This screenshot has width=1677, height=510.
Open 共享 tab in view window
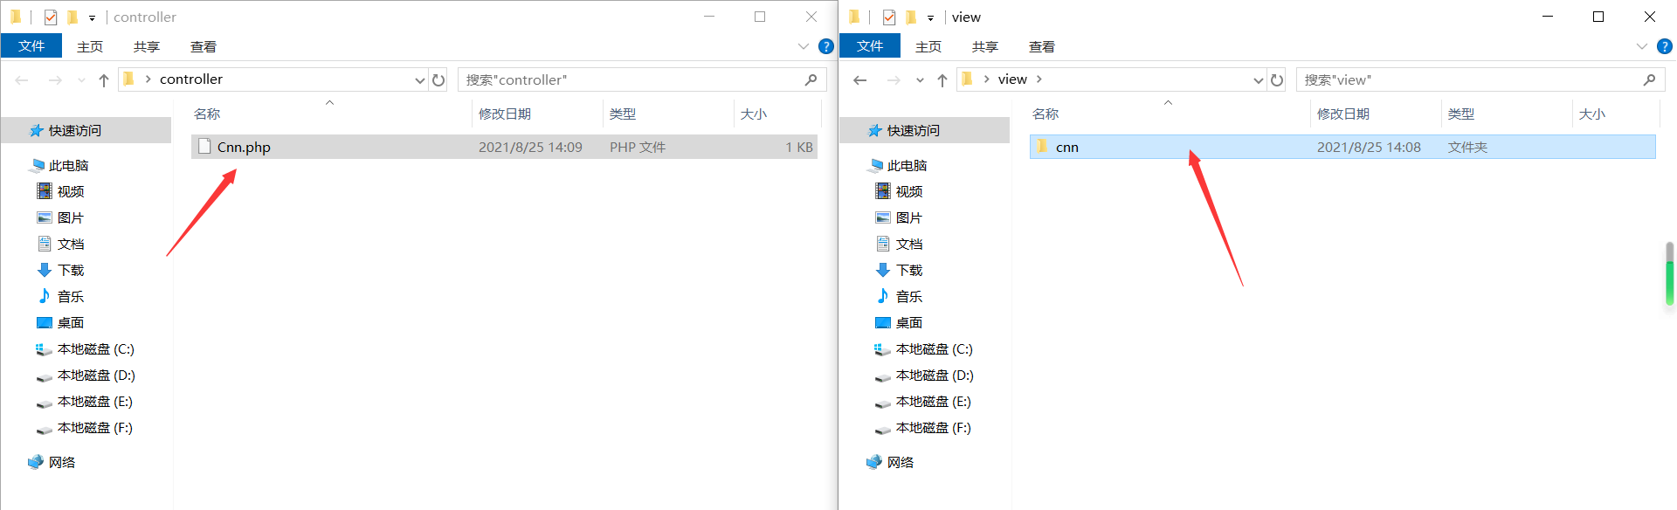point(985,46)
